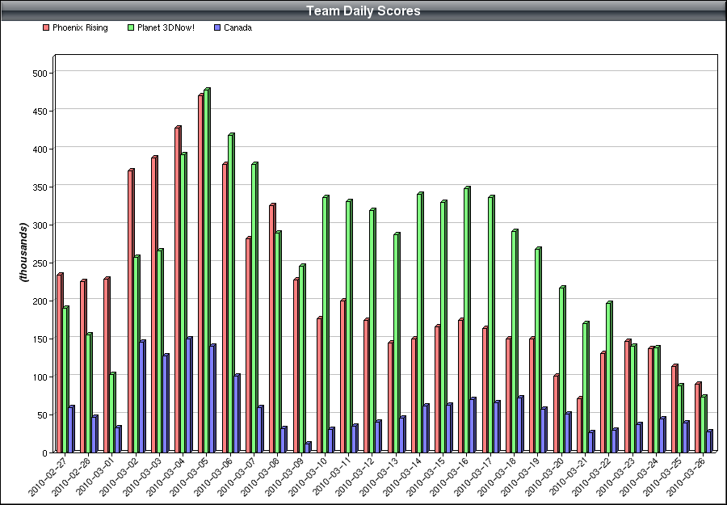Select the Phoenix Rising bar for 2010-02-27
The image size is (727, 505).
59,363
